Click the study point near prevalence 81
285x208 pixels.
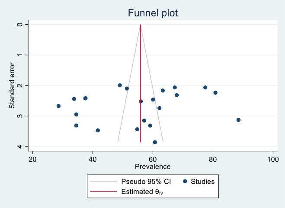pyautogui.click(x=215, y=93)
